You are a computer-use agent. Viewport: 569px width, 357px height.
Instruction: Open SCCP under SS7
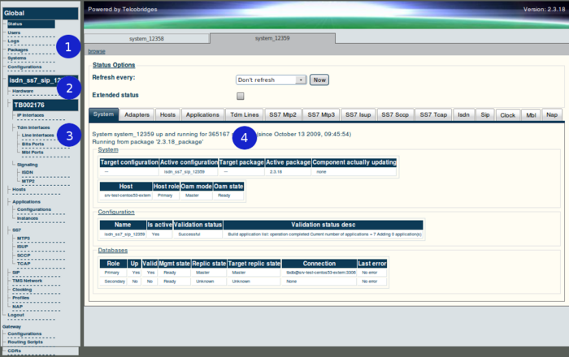(x=24, y=256)
